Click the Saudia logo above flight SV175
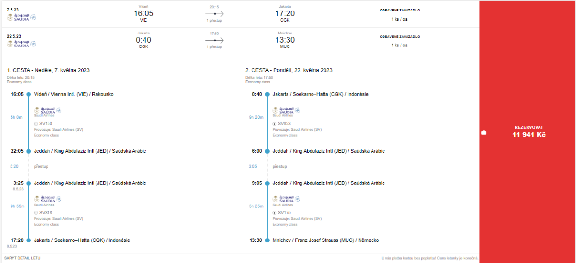Screen dimensions: 576x263 click(285, 199)
